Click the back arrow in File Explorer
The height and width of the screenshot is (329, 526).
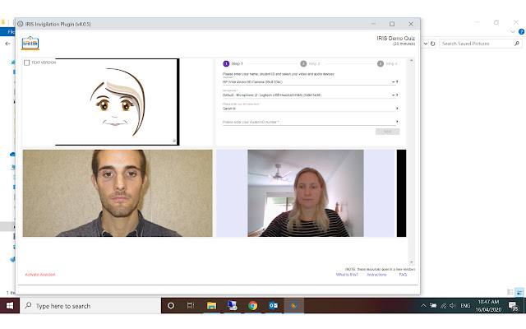click(x=7, y=44)
